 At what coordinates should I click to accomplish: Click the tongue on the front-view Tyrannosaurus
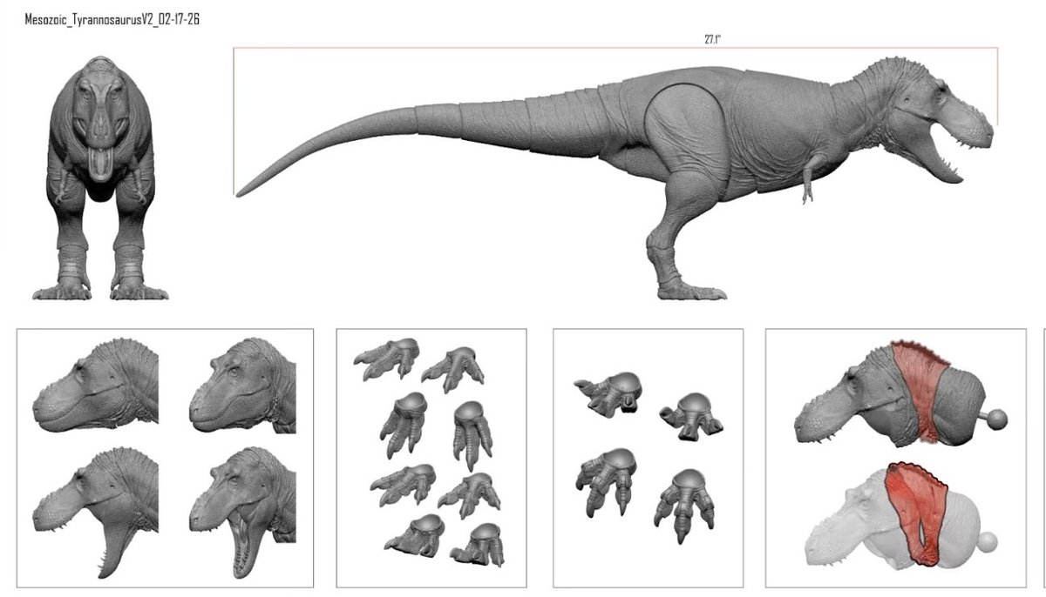click(x=102, y=161)
